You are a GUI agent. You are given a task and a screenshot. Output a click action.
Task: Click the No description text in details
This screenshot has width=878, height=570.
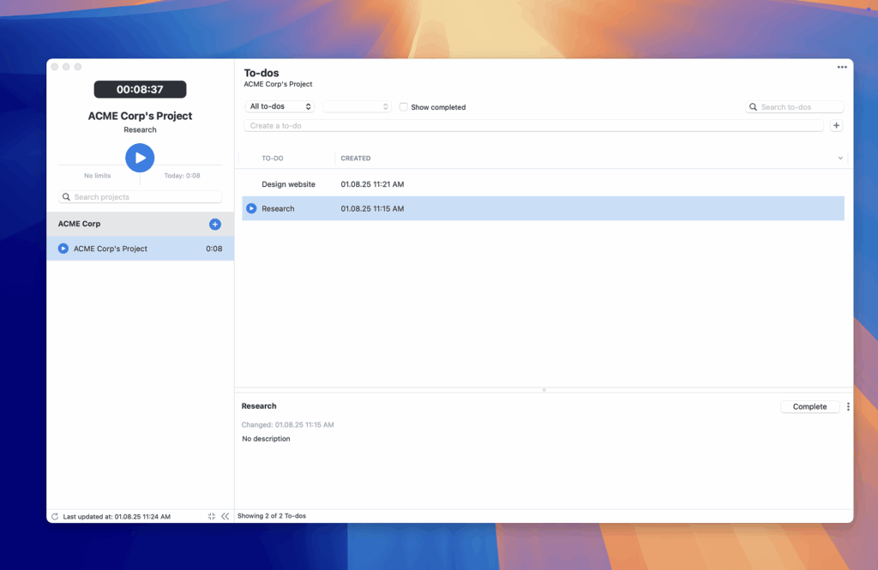pyautogui.click(x=266, y=439)
